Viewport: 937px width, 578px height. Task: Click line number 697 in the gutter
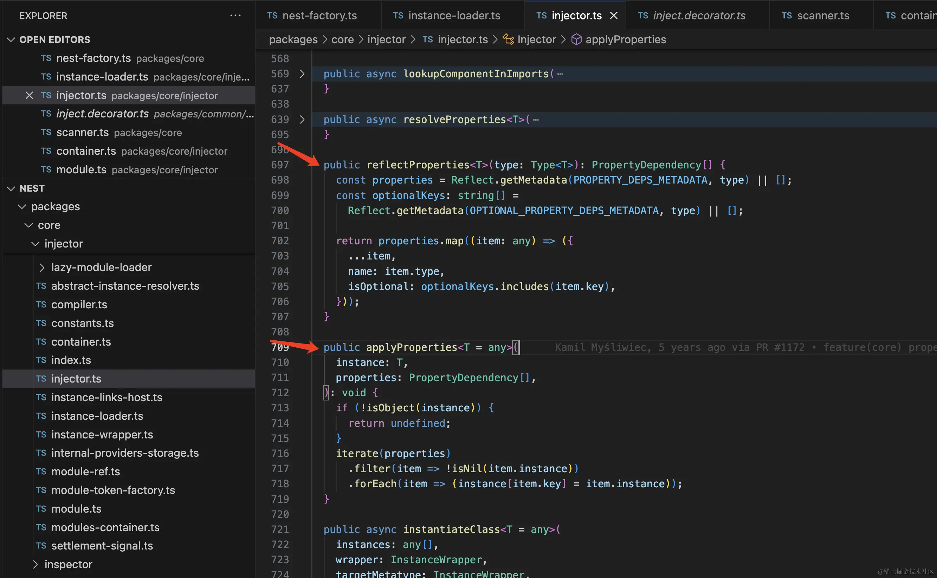280,165
